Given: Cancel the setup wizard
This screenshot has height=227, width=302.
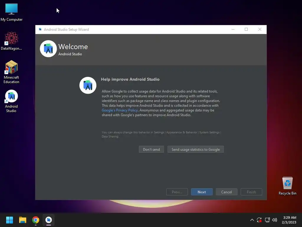Looking at the screenshot, I should 226,192.
